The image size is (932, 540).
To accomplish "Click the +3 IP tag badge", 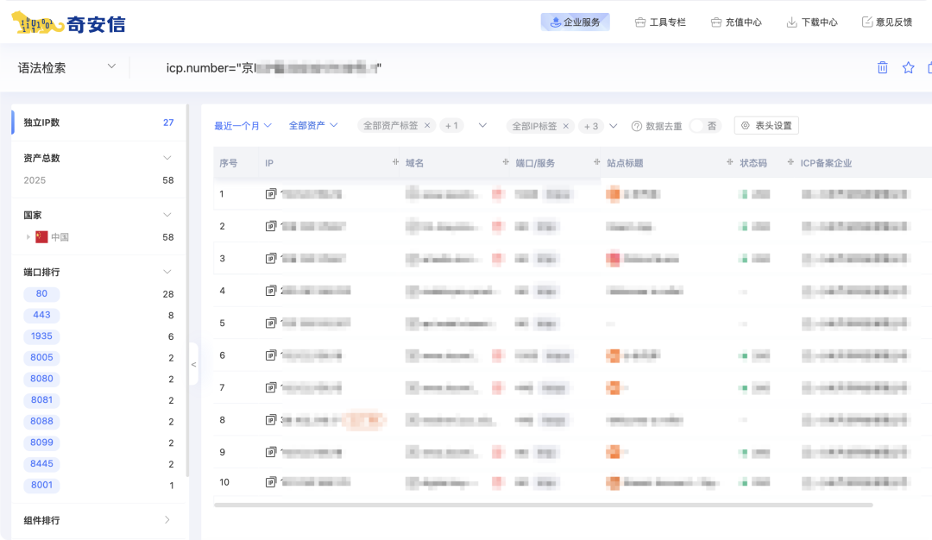I will pos(591,126).
